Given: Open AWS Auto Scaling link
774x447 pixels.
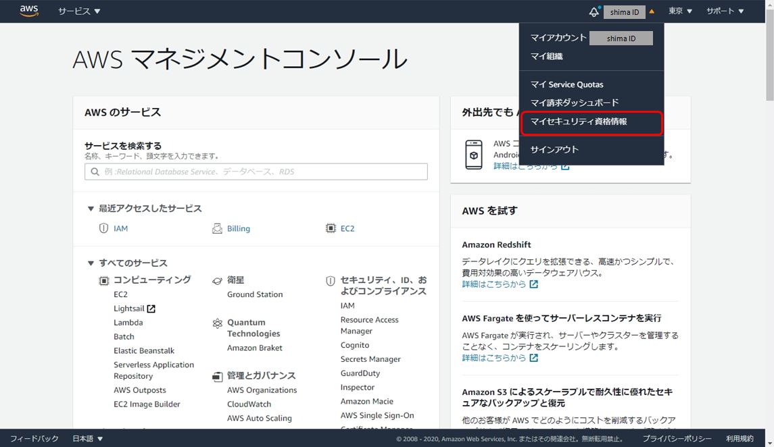Looking at the screenshot, I should tap(259, 419).
